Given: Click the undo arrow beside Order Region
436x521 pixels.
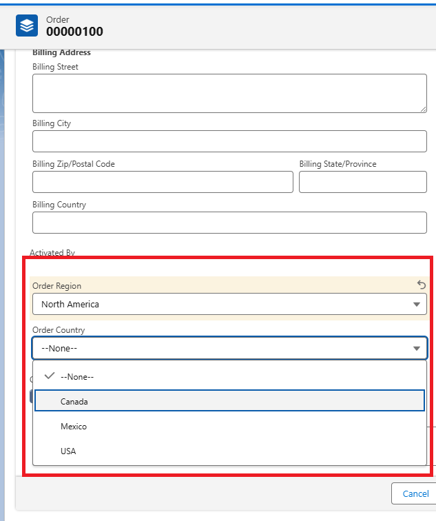Looking at the screenshot, I should [422, 285].
